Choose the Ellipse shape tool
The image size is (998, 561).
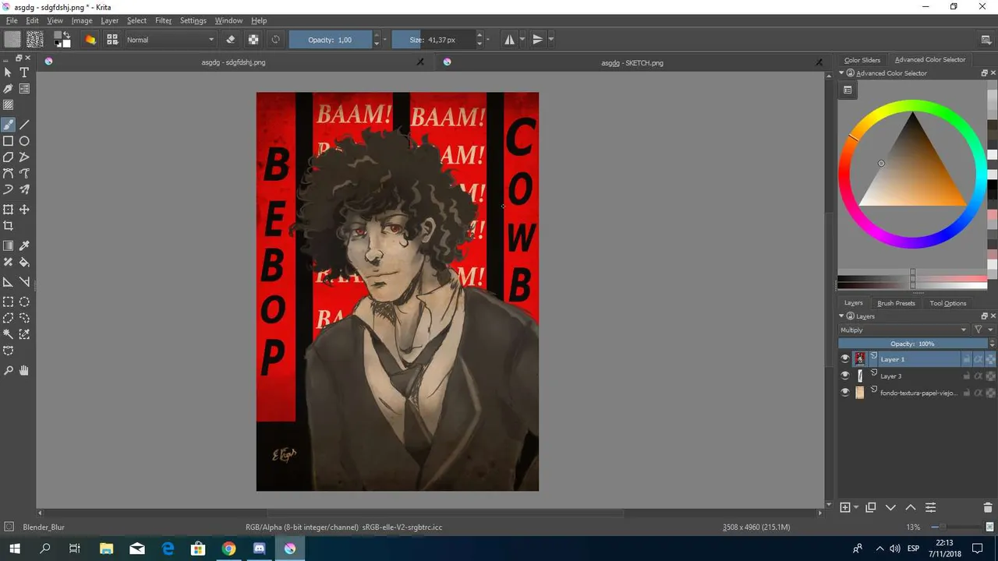point(24,141)
